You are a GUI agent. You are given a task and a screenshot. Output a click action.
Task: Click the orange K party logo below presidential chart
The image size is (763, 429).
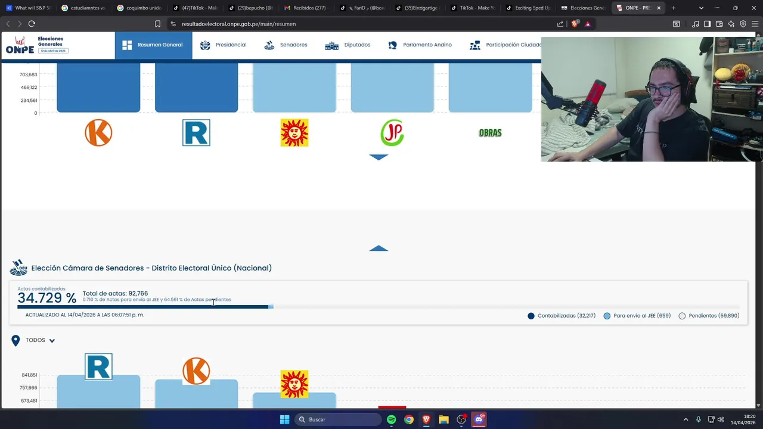click(x=98, y=132)
